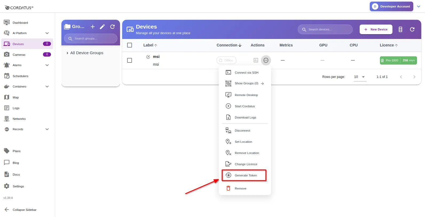425x217 pixels.
Task: Choose Connect via SSH option
Action: [246, 73]
